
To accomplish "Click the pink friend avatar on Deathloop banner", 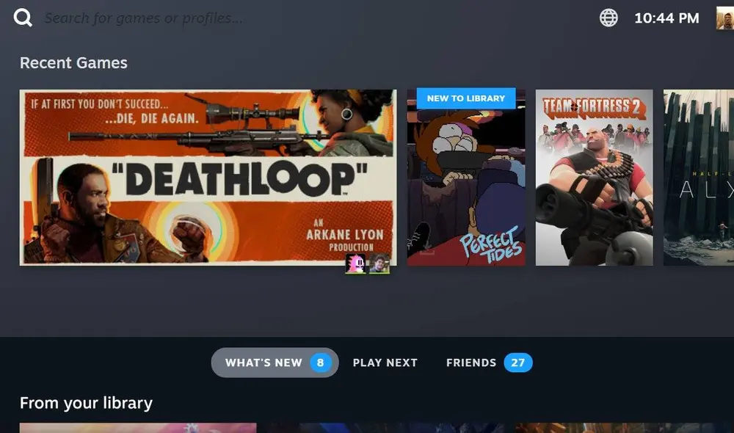I will (x=355, y=264).
